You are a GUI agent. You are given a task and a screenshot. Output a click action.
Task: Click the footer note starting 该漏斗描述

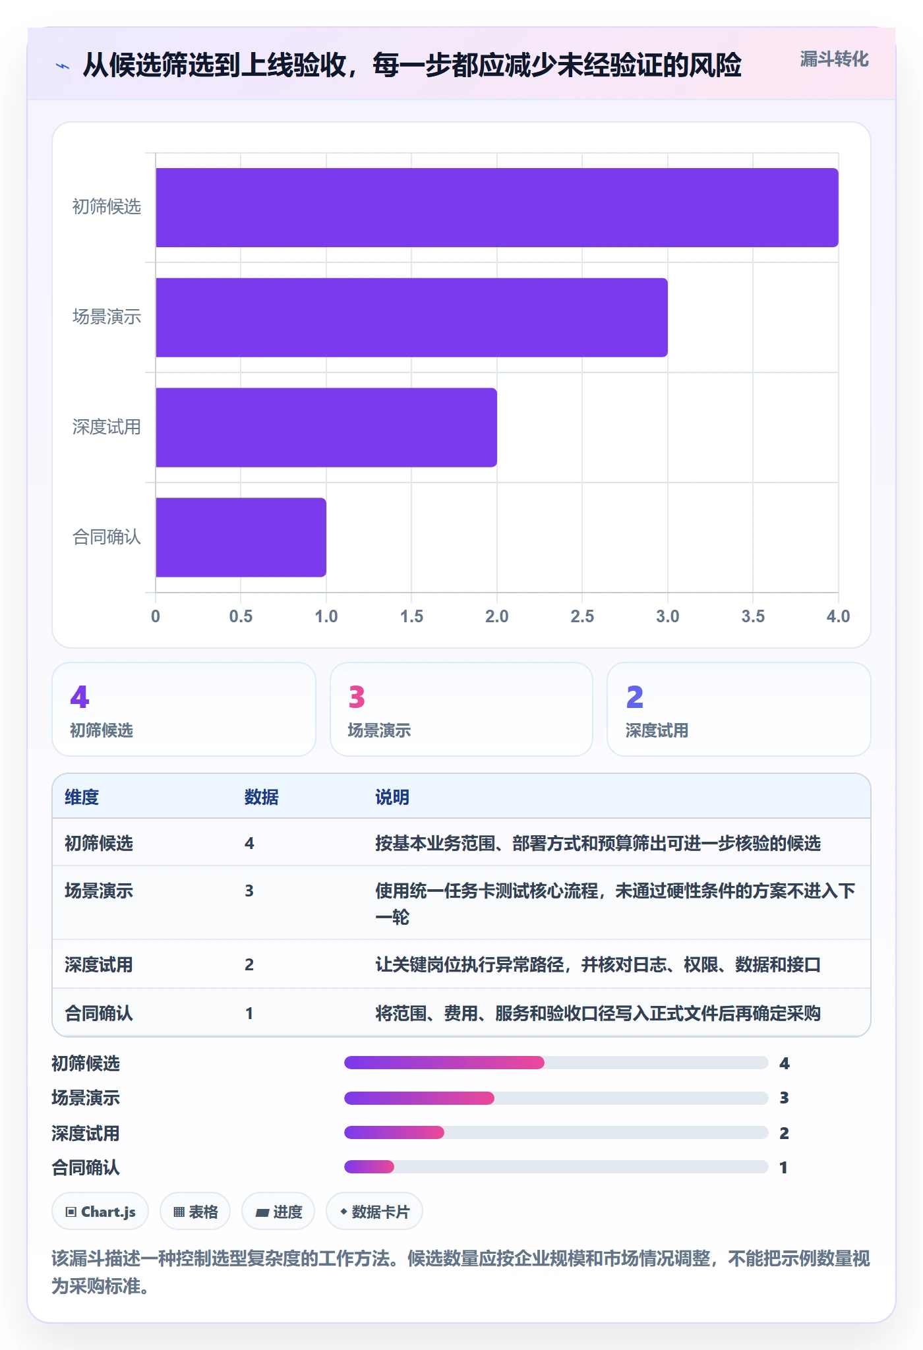(x=461, y=1272)
